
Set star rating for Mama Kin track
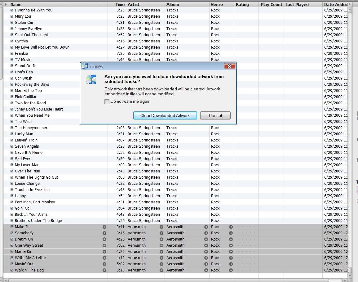[246, 252]
